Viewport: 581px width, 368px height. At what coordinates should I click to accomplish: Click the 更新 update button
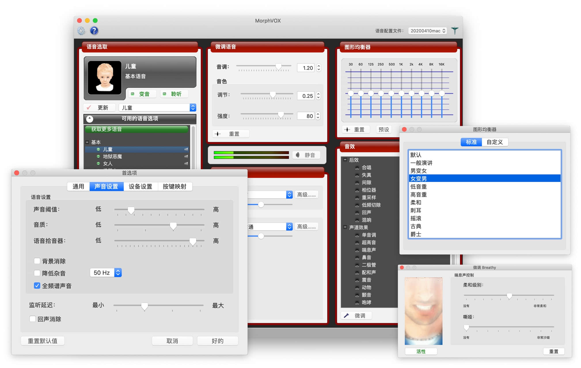coord(99,107)
